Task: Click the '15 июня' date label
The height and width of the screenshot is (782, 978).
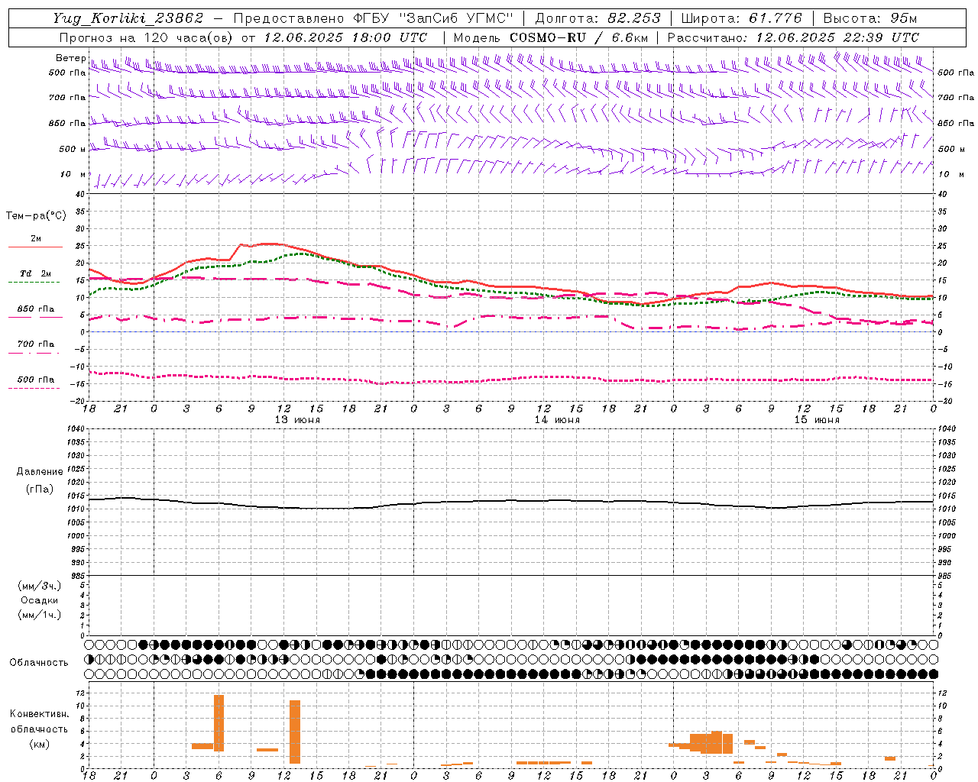Action: point(817,420)
